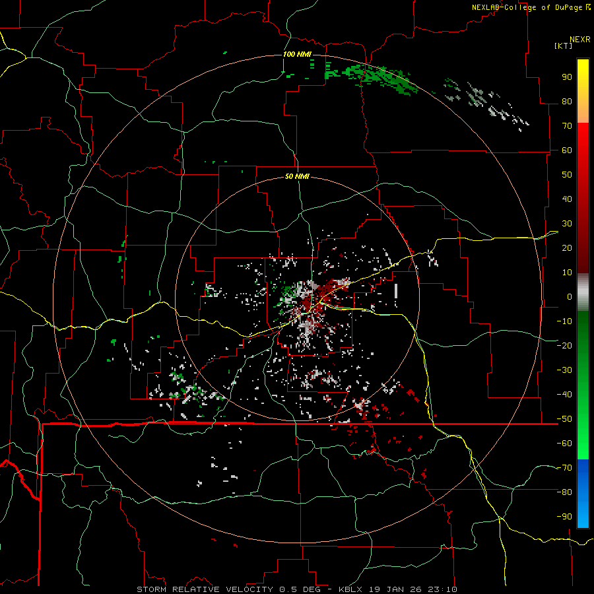Click the 20 value on the velocity scale

pos(567,248)
